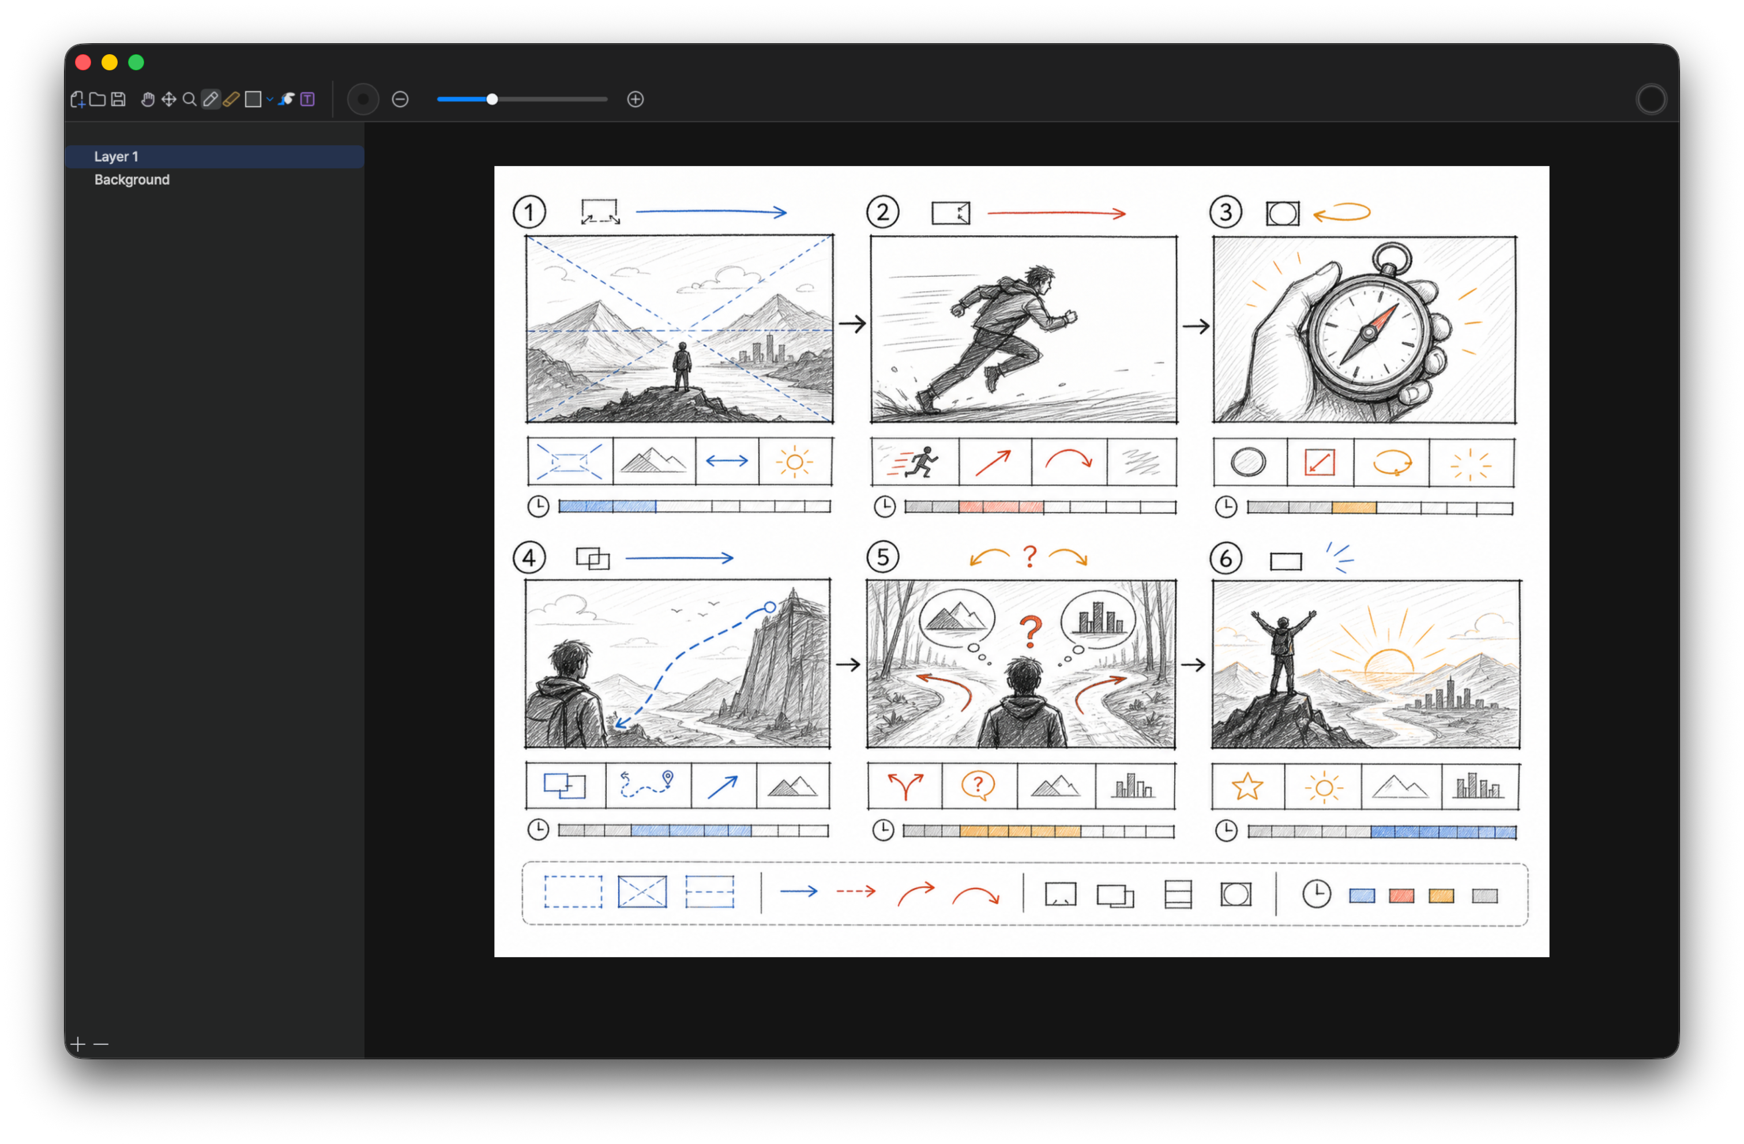Remove layer with the minus button
This screenshot has height=1144, width=1744.
[101, 1044]
